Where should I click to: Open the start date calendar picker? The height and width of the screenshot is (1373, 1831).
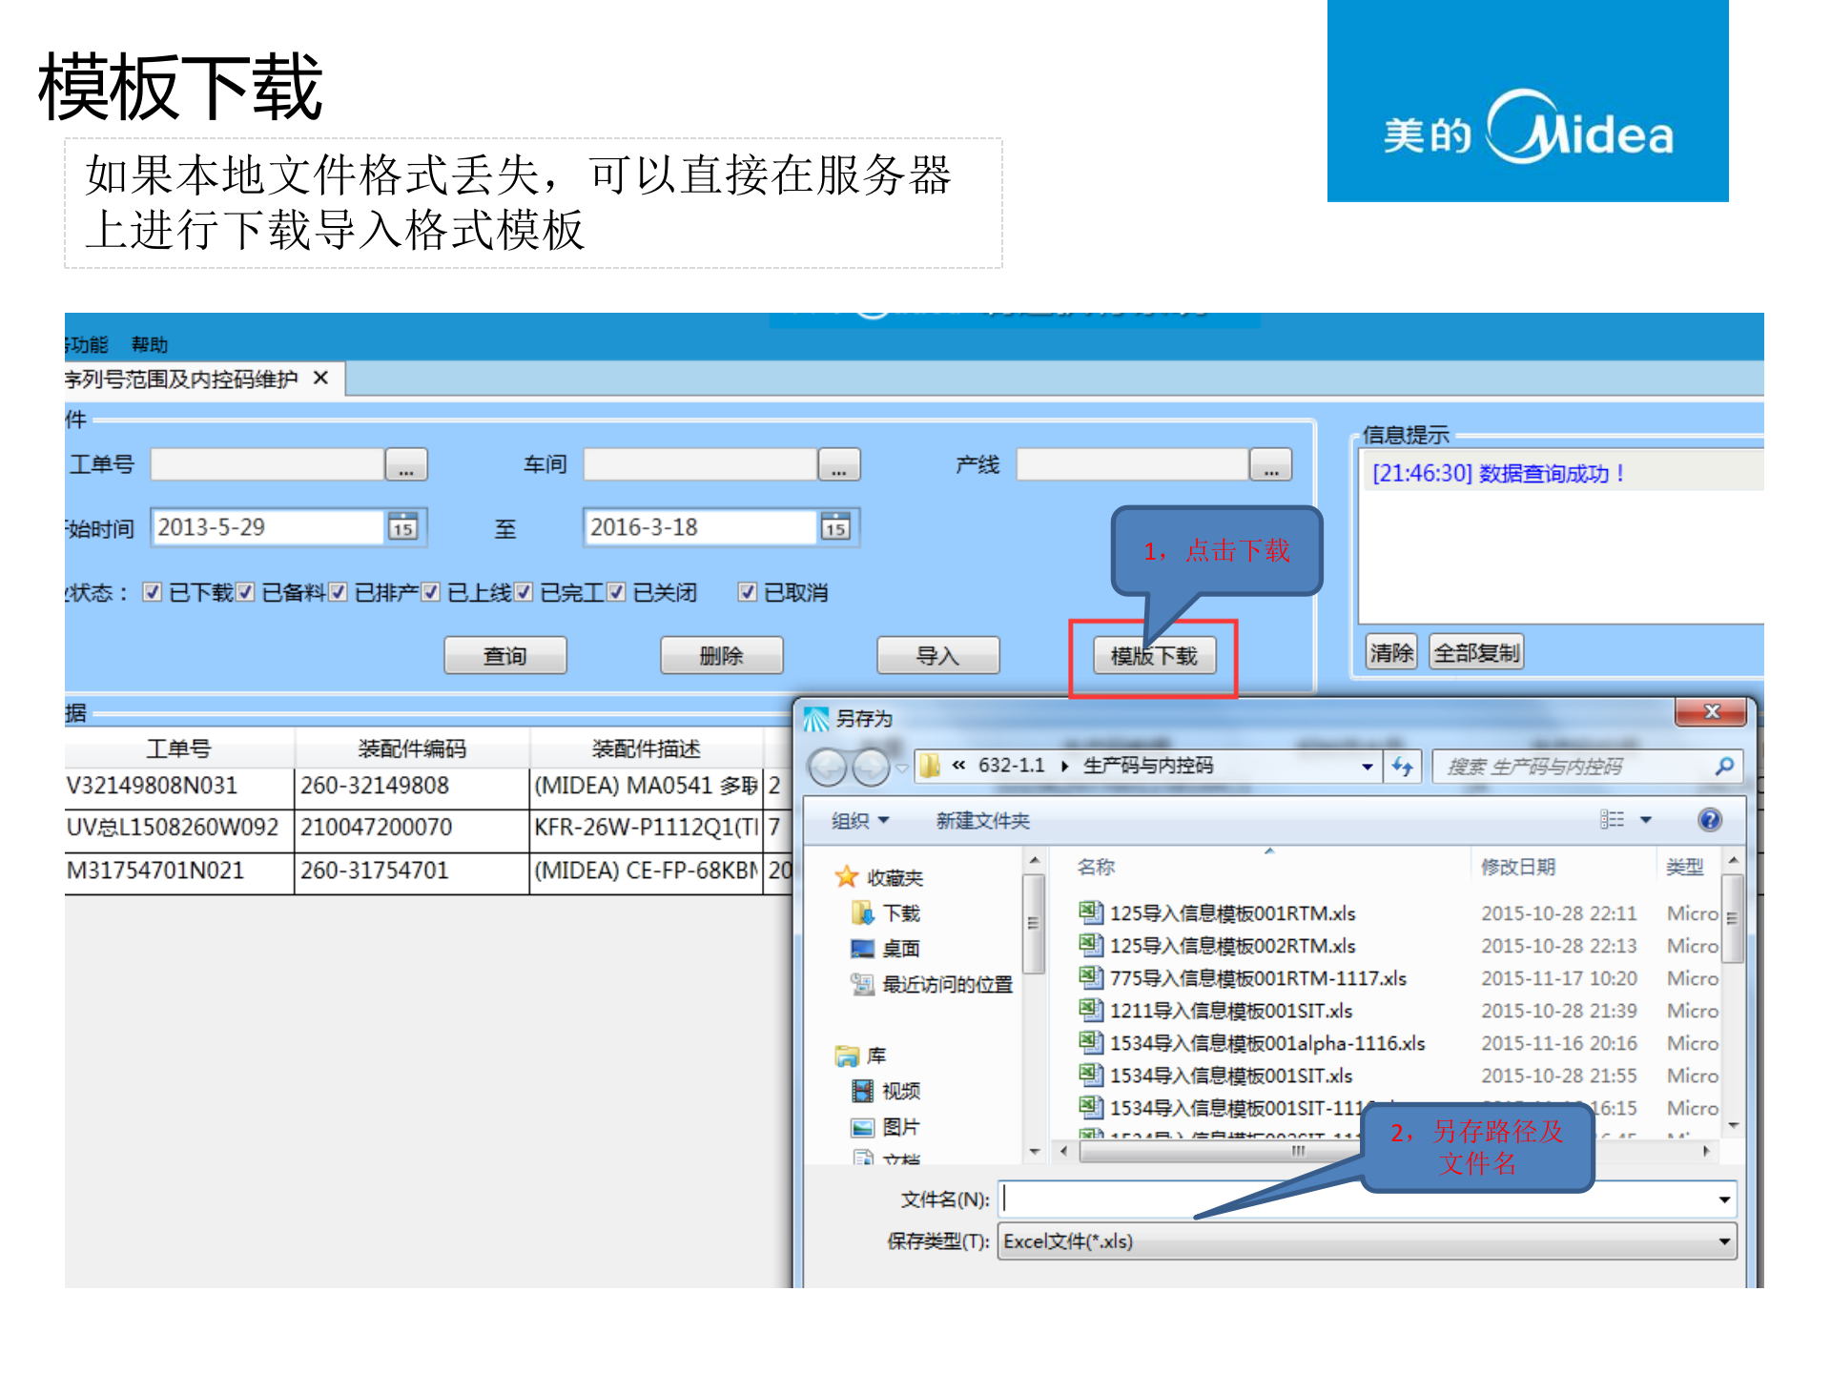click(x=405, y=527)
